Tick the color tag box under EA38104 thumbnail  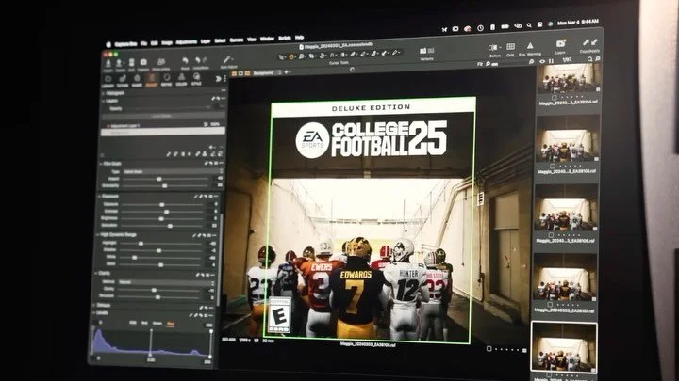click(554, 98)
